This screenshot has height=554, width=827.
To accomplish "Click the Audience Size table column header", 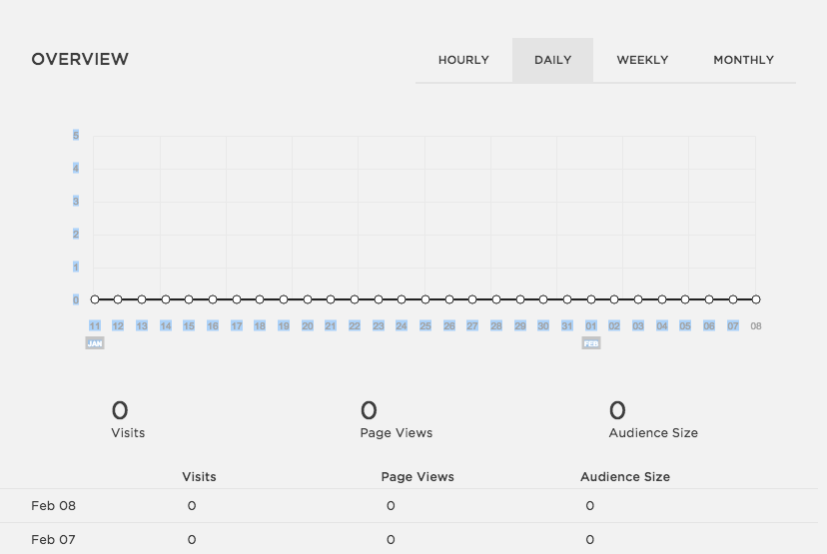I will [x=625, y=477].
